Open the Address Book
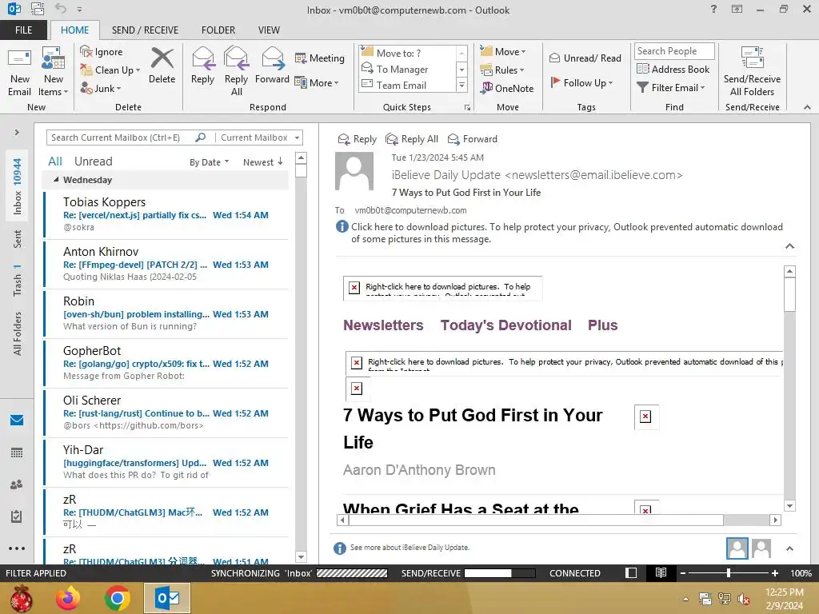Viewport: 819px width, 614px height. point(673,69)
